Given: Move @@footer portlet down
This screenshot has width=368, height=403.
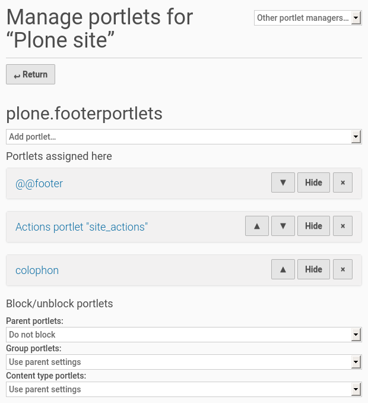Looking at the screenshot, I should [283, 182].
